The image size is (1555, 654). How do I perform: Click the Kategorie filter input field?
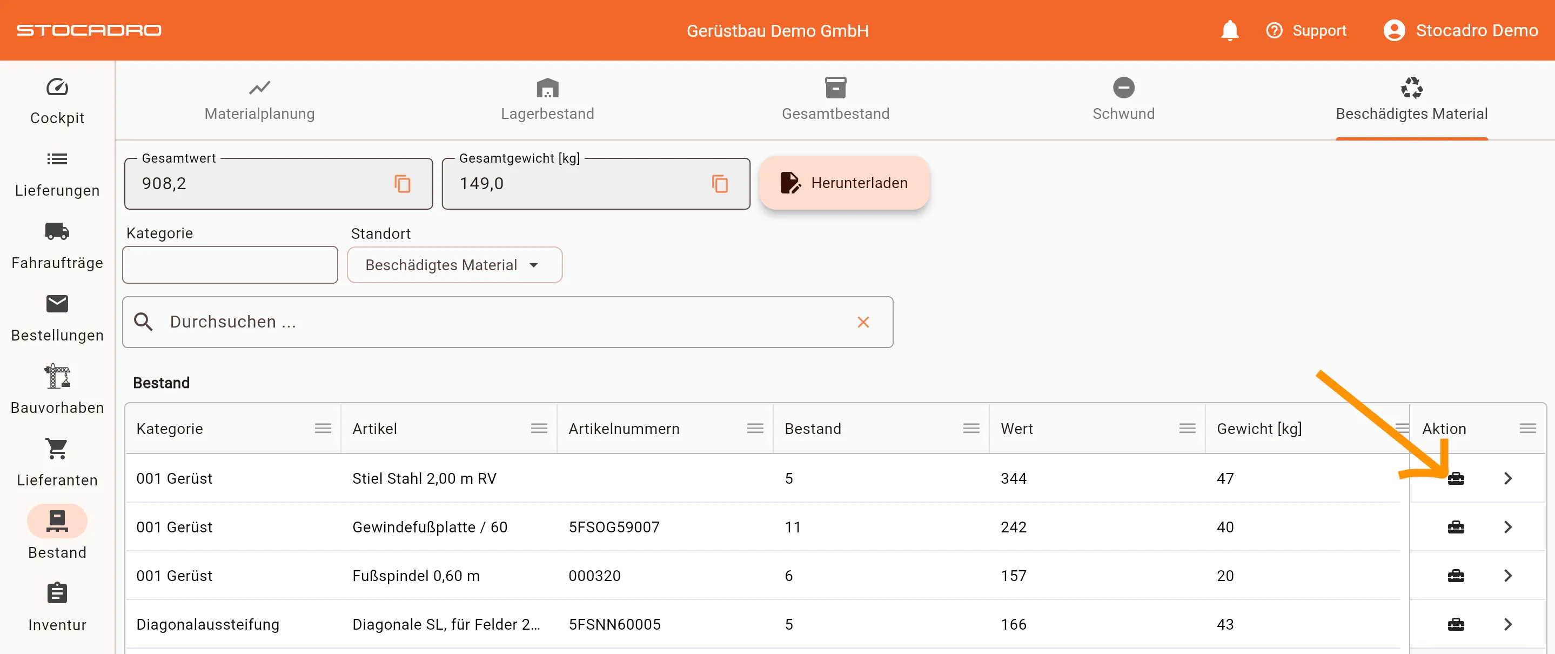pyautogui.click(x=230, y=264)
